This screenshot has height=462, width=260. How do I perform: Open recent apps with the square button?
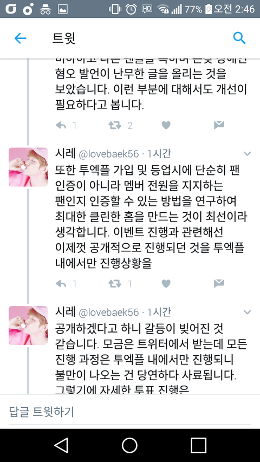point(198,445)
